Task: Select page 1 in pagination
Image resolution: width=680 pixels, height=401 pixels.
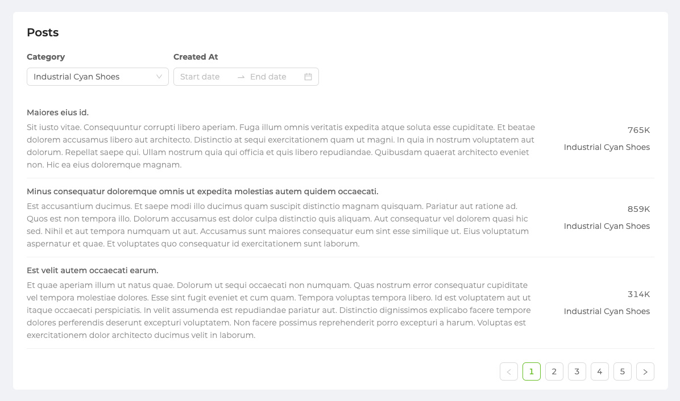Action: click(x=532, y=371)
